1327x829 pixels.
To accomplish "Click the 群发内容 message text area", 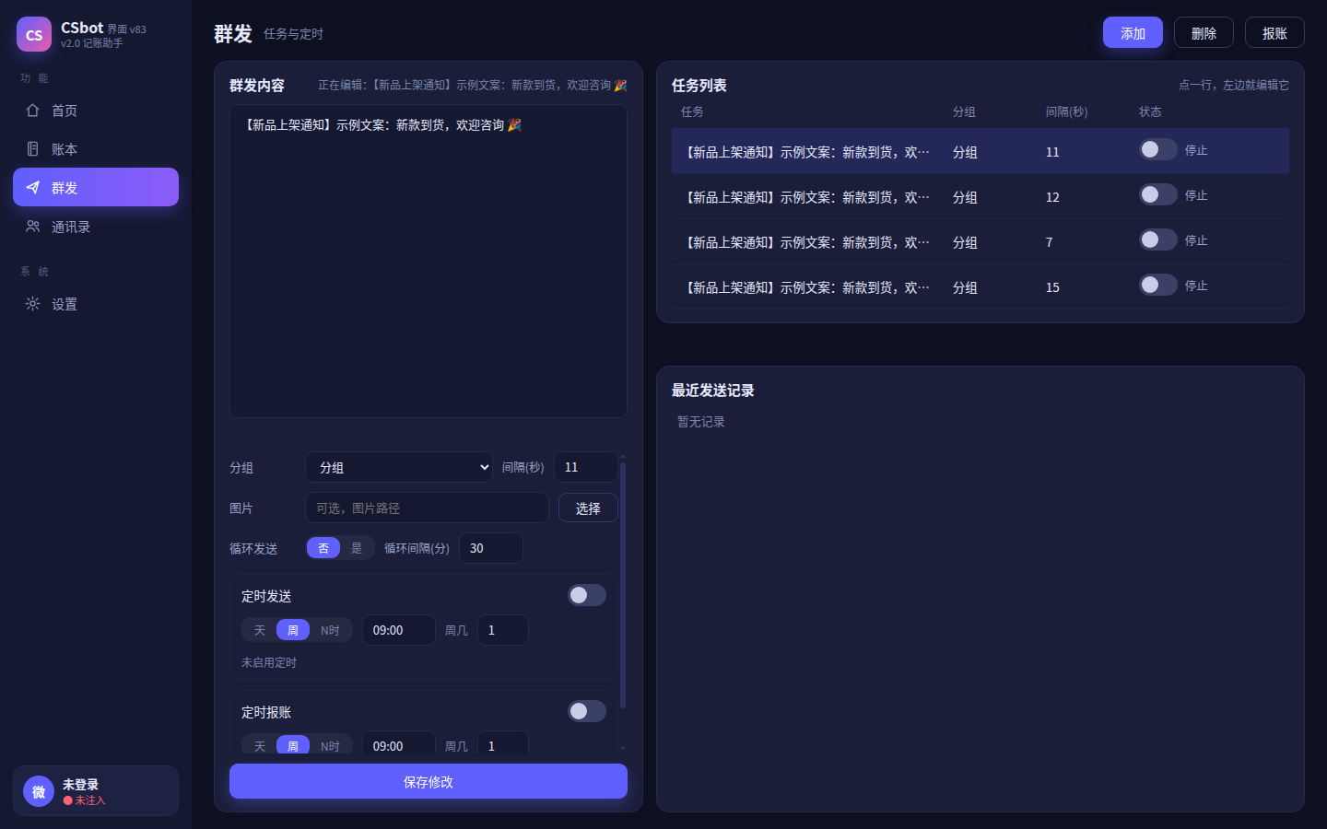I will pos(429,261).
